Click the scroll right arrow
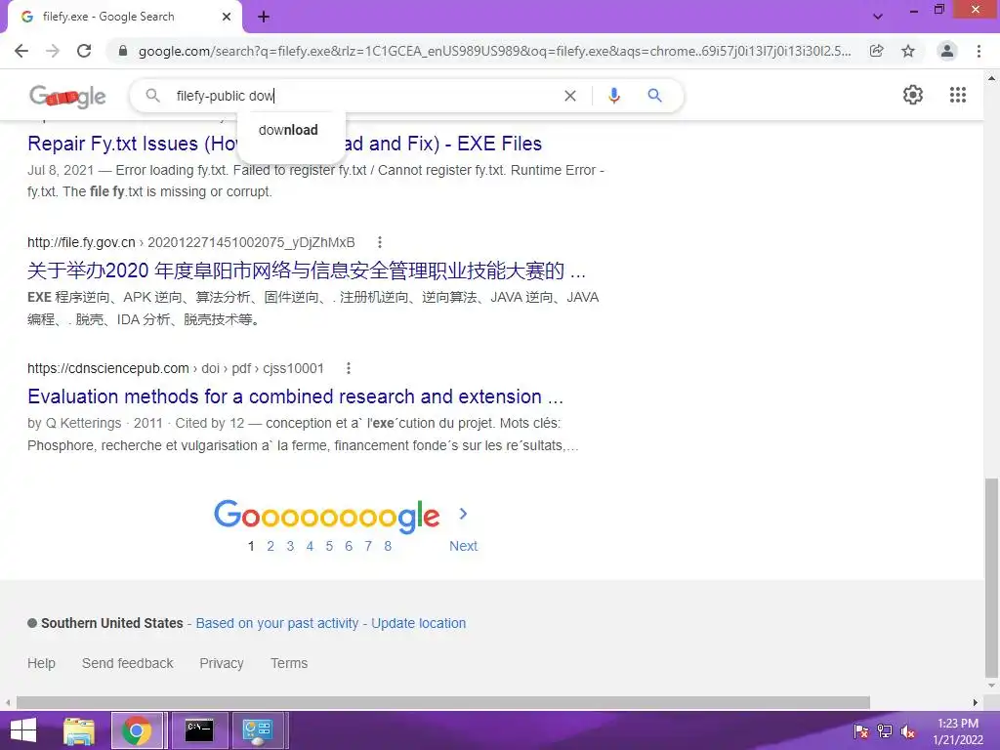 point(976,702)
